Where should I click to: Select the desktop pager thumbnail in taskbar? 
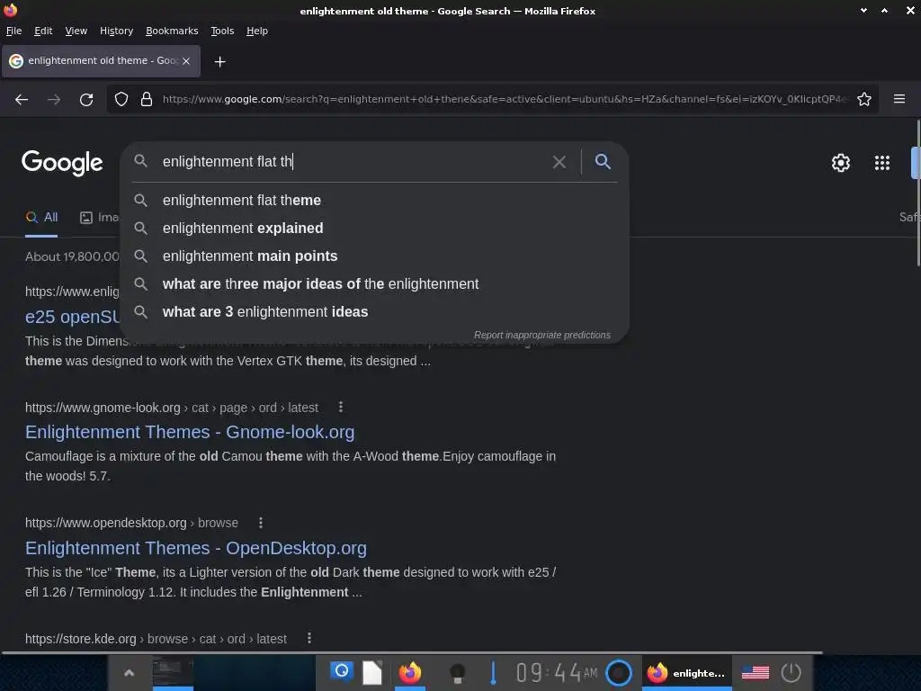(x=173, y=672)
